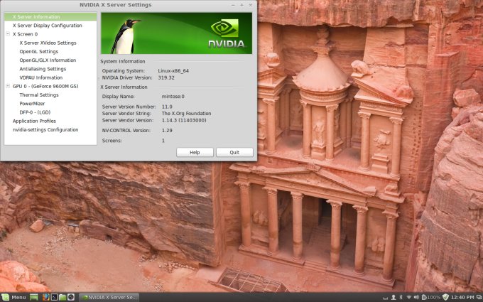This screenshot has width=483, height=302.
Task: Maximize the NVIDIA settings window
Action: coord(241,5)
